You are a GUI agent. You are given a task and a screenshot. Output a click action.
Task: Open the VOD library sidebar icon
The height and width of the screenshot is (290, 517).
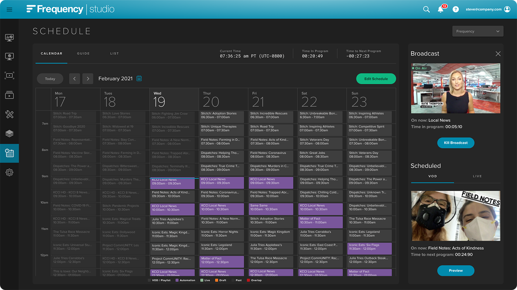[9, 95]
